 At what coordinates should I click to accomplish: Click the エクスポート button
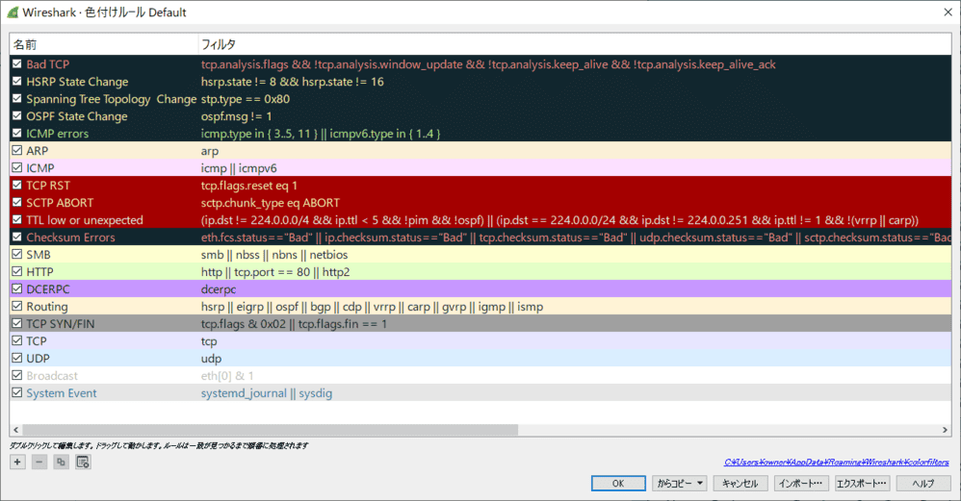point(862,483)
